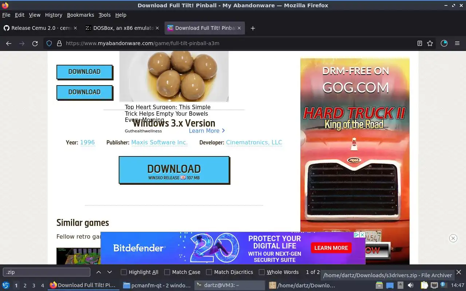The width and height of the screenshot is (466, 291).
Task: Click Learn More on the egg ad
Action: coord(207,131)
